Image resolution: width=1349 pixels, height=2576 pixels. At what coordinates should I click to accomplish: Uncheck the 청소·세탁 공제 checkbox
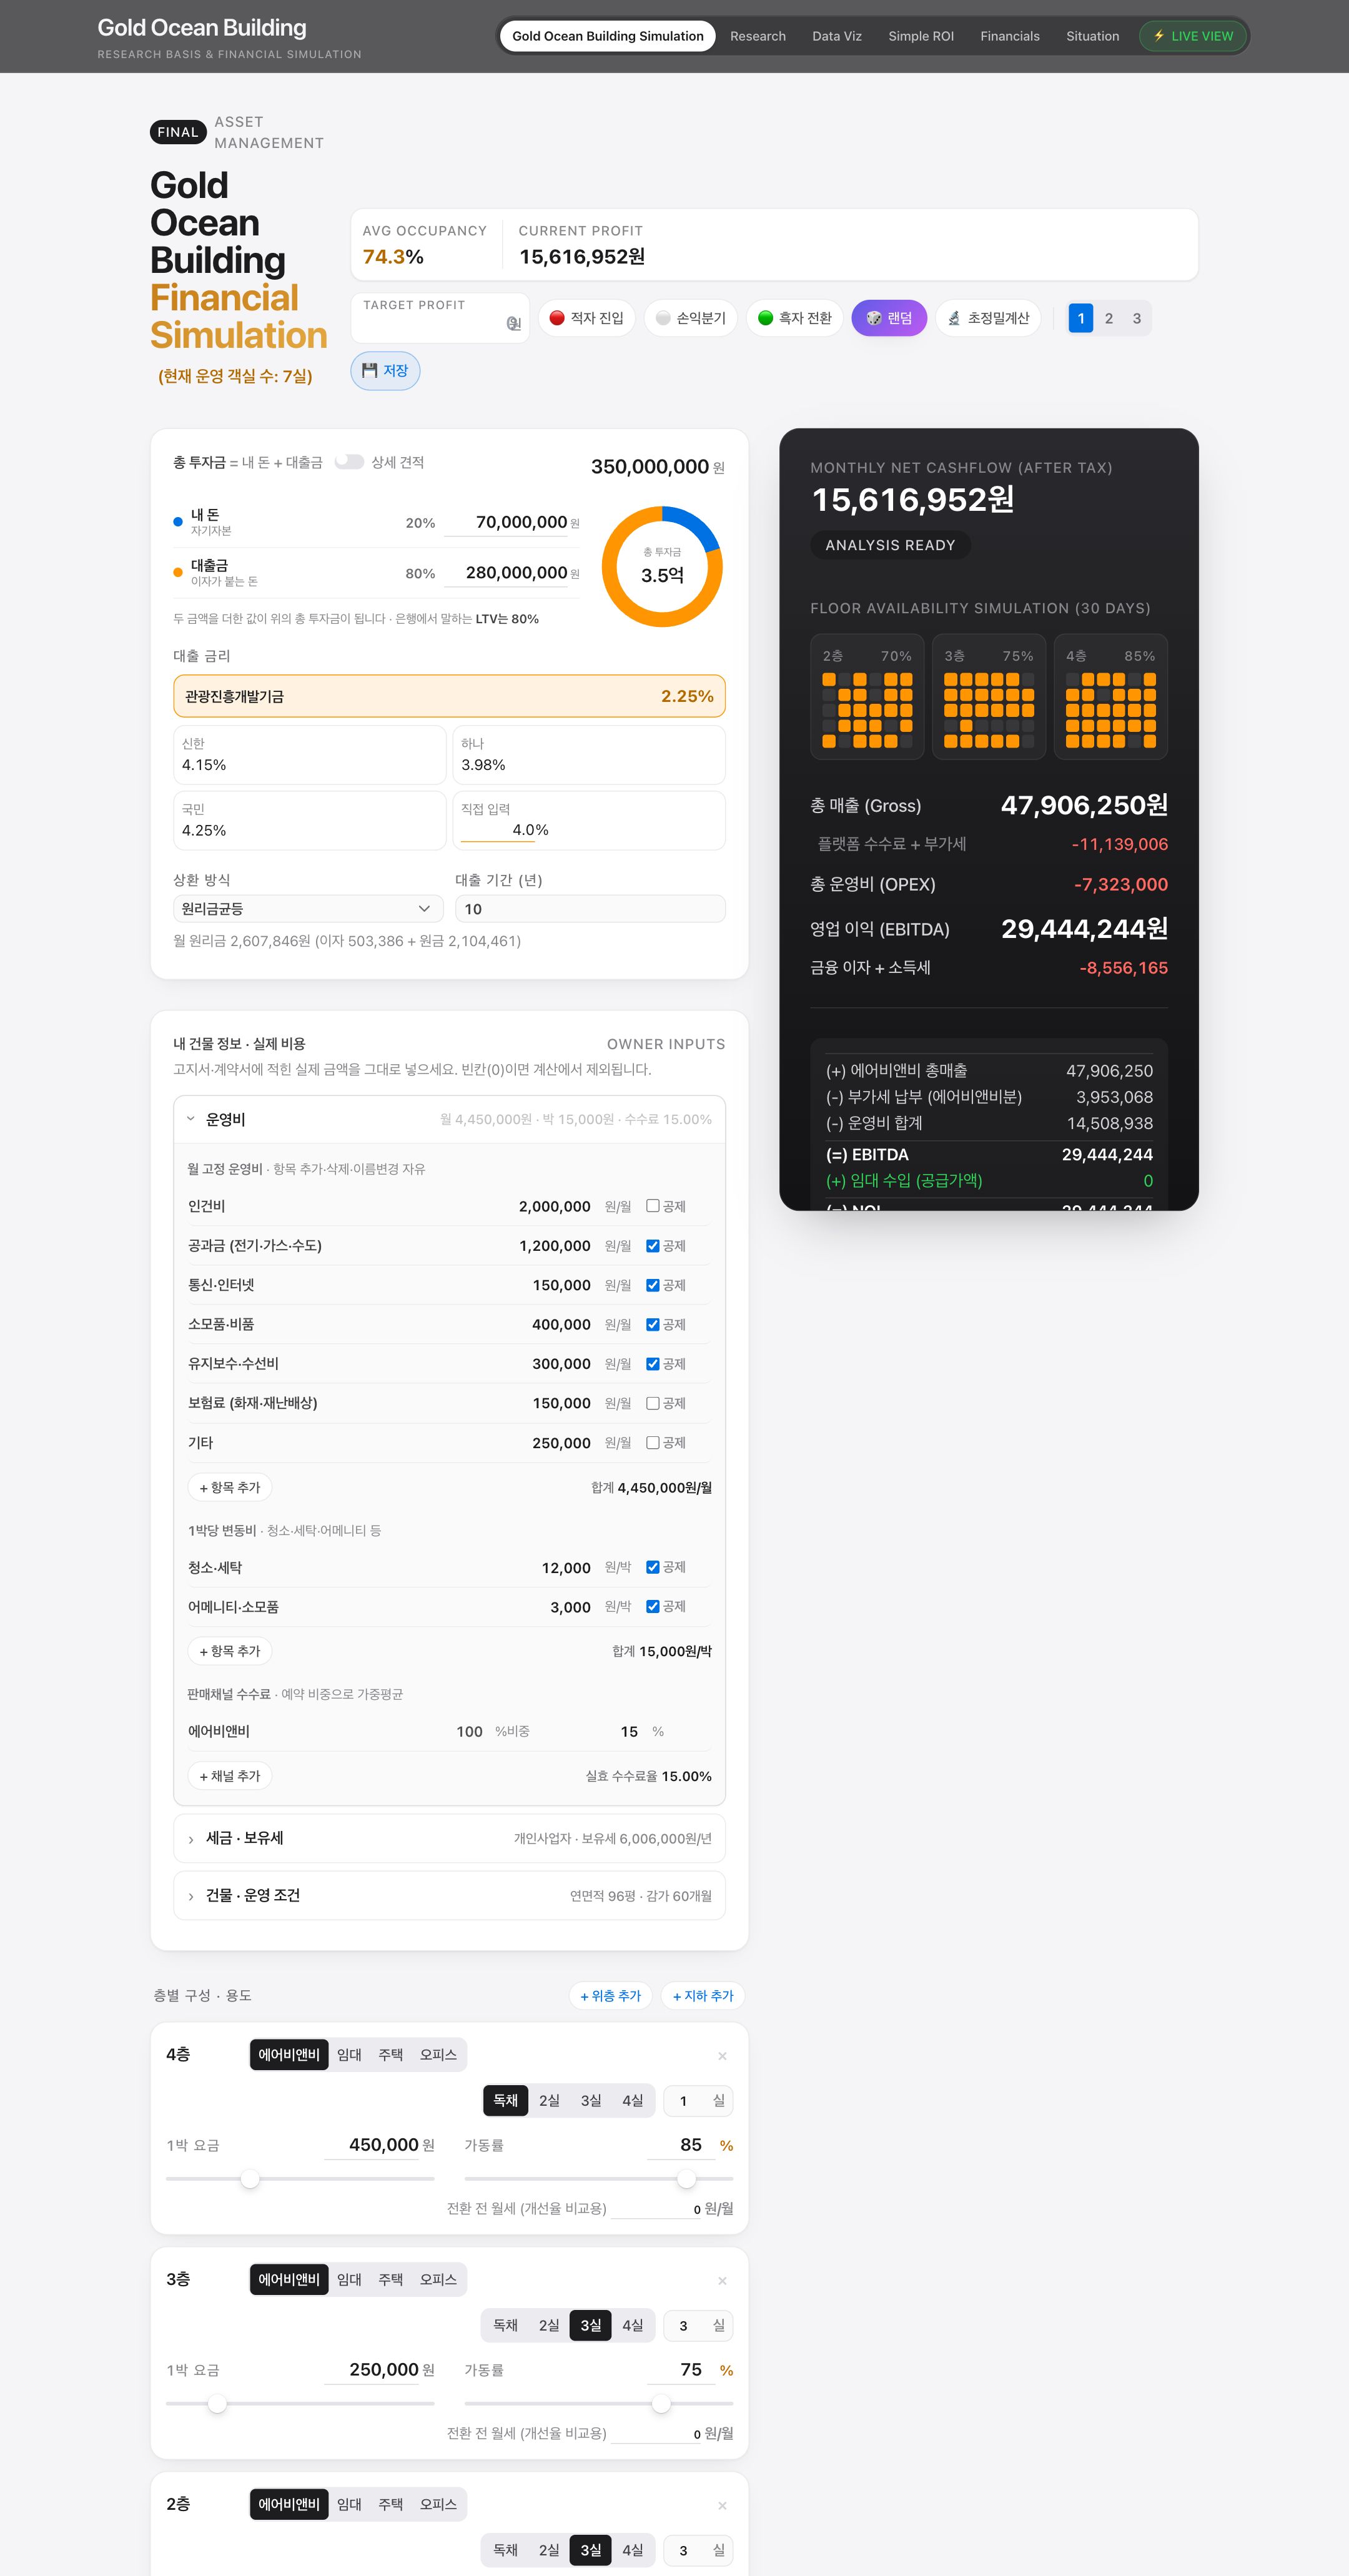pyautogui.click(x=653, y=1567)
